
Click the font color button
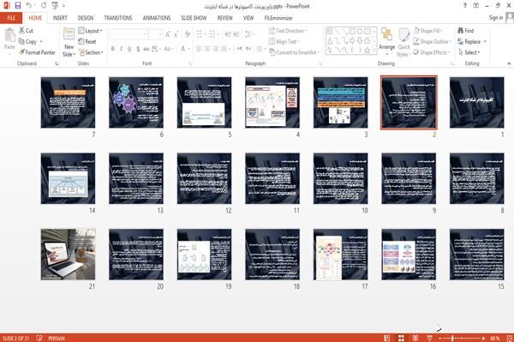183,49
